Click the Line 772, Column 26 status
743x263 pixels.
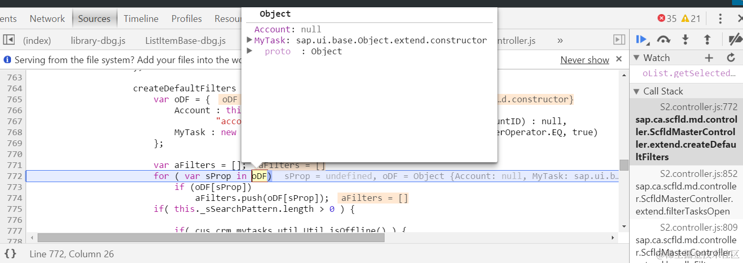pyautogui.click(x=72, y=254)
